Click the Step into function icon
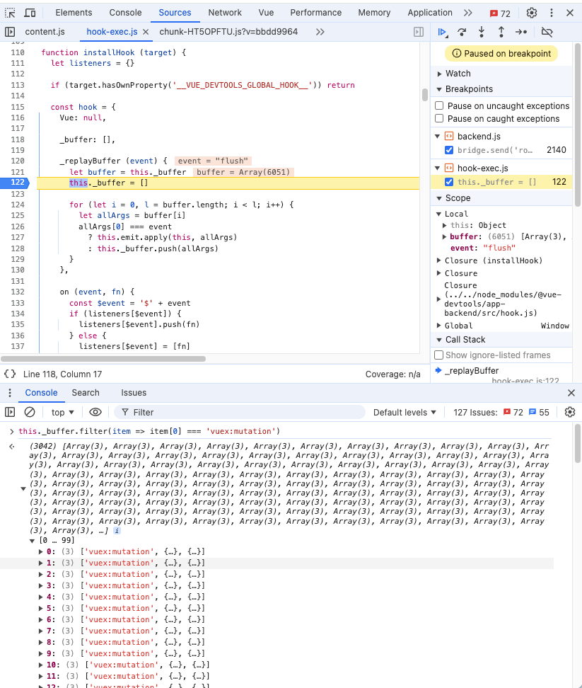 click(482, 32)
